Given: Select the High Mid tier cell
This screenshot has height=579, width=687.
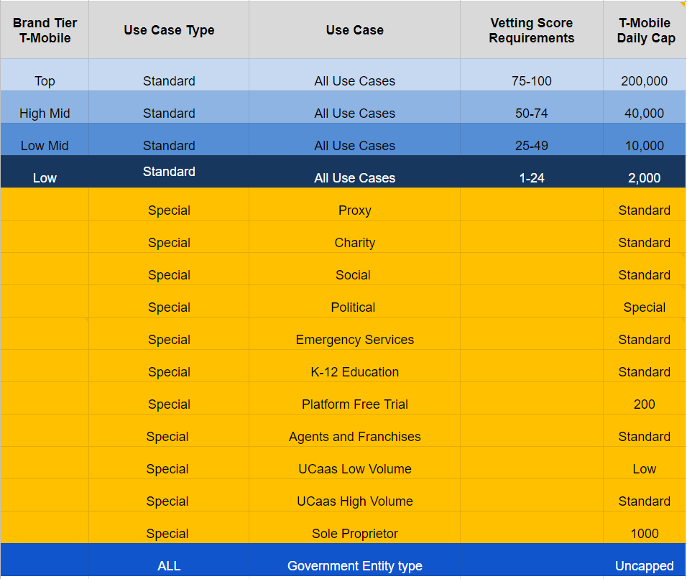Looking at the screenshot, I should pyautogui.click(x=45, y=107).
